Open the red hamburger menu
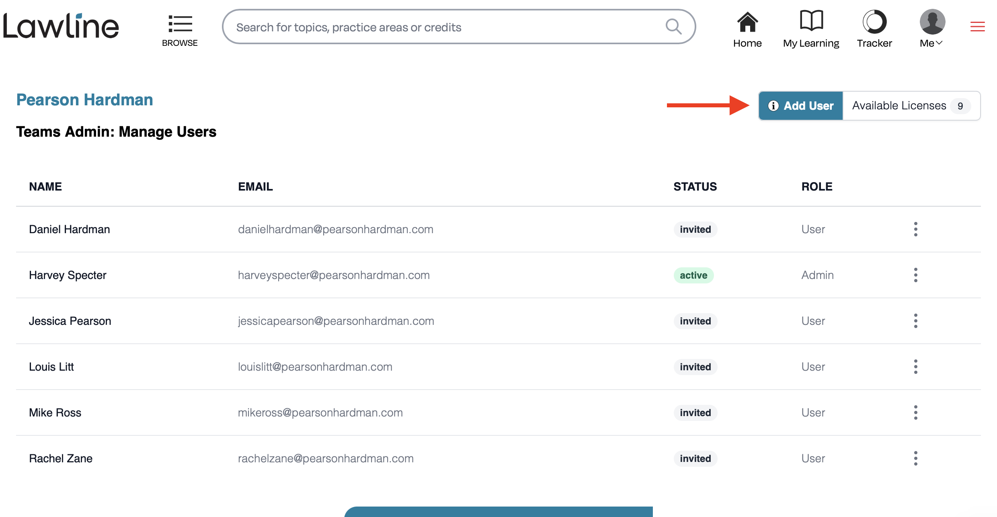This screenshot has width=997, height=517. [977, 27]
